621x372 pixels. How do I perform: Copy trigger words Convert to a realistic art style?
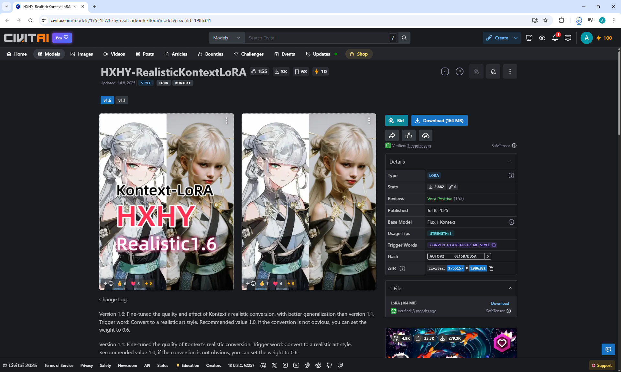(x=494, y=245)
